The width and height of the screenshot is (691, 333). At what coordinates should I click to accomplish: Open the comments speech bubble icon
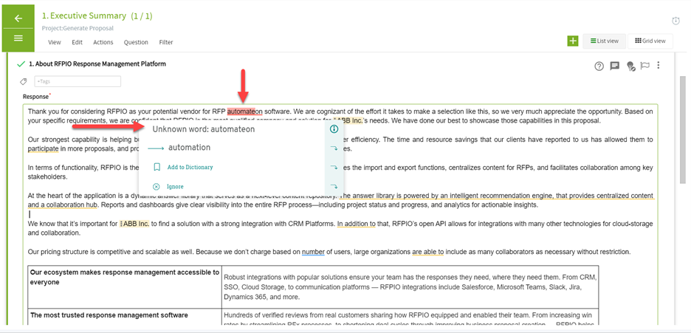click(x=615, y=66)
